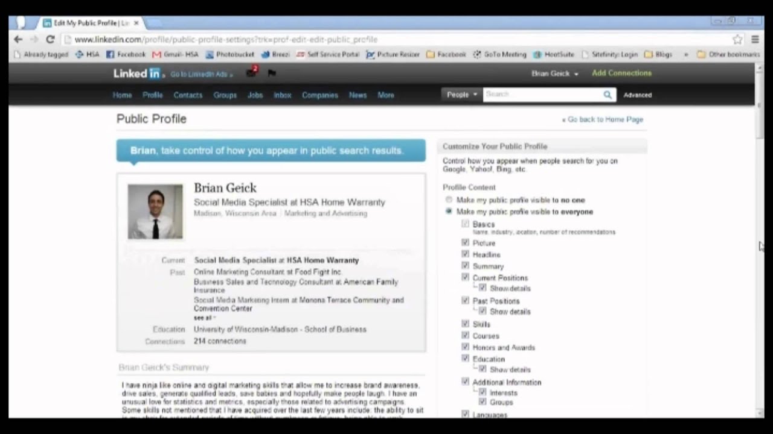This screenshot has height=434, width=773.
Task: Open the Brian Geick account dropdown
Action: click(554, 74)
